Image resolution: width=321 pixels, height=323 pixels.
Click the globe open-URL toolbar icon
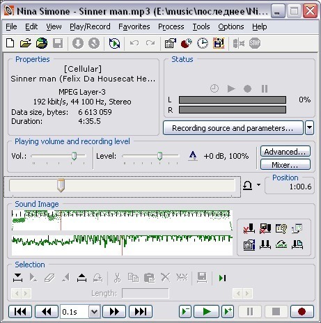pos(42,43)
